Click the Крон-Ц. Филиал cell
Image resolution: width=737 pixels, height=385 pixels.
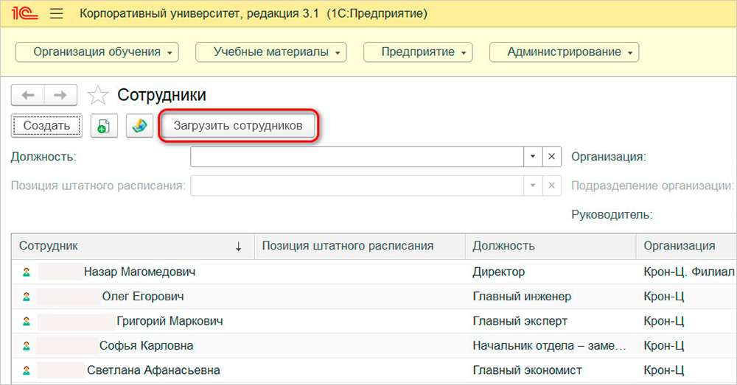[x=687, y=272]
